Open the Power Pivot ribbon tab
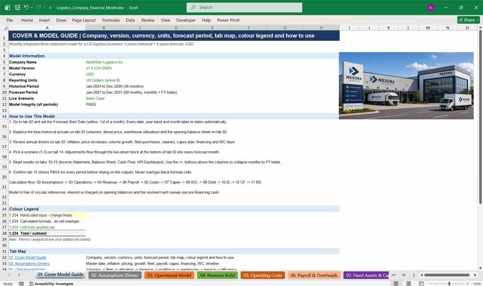Image resolution: width=483 pixels, height=286 pixels. coord(228,20)
